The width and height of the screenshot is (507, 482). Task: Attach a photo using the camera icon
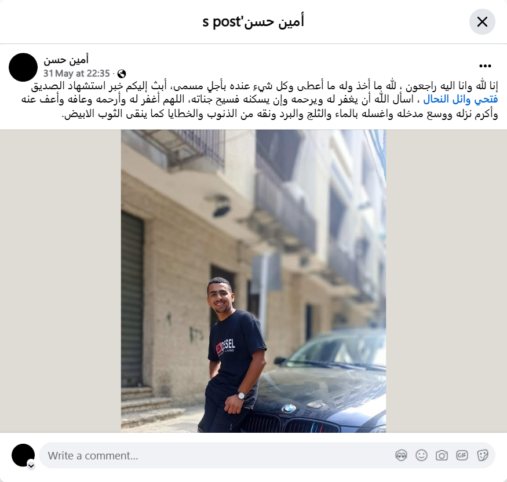point(442,455)
